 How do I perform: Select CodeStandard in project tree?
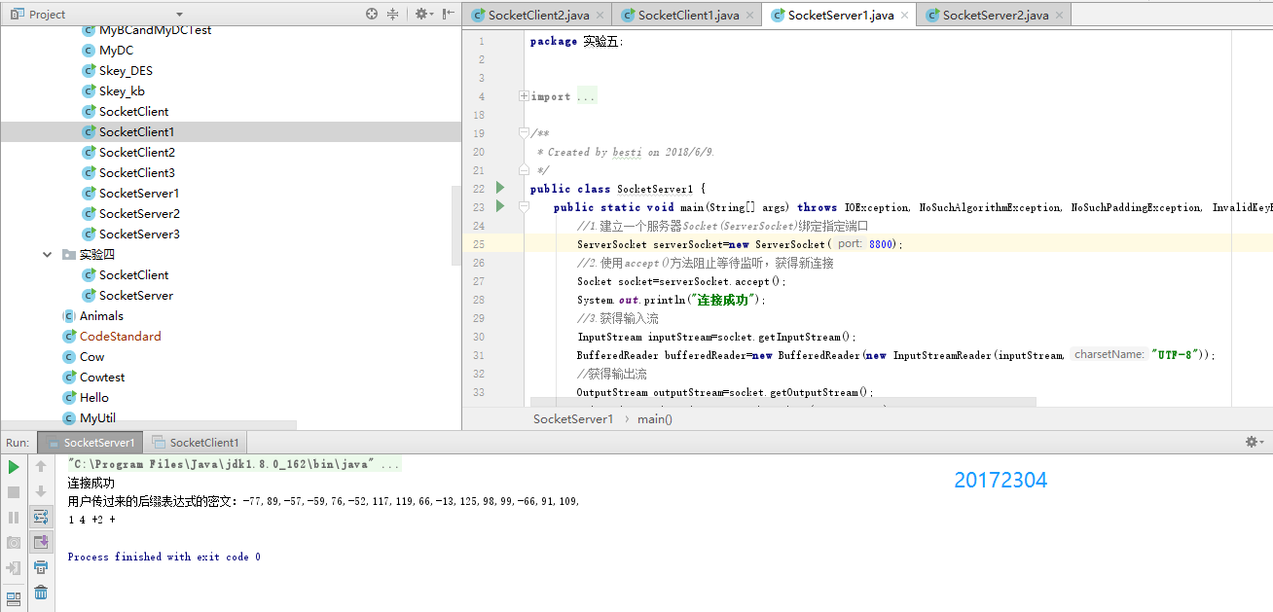(x=120, y=336)
